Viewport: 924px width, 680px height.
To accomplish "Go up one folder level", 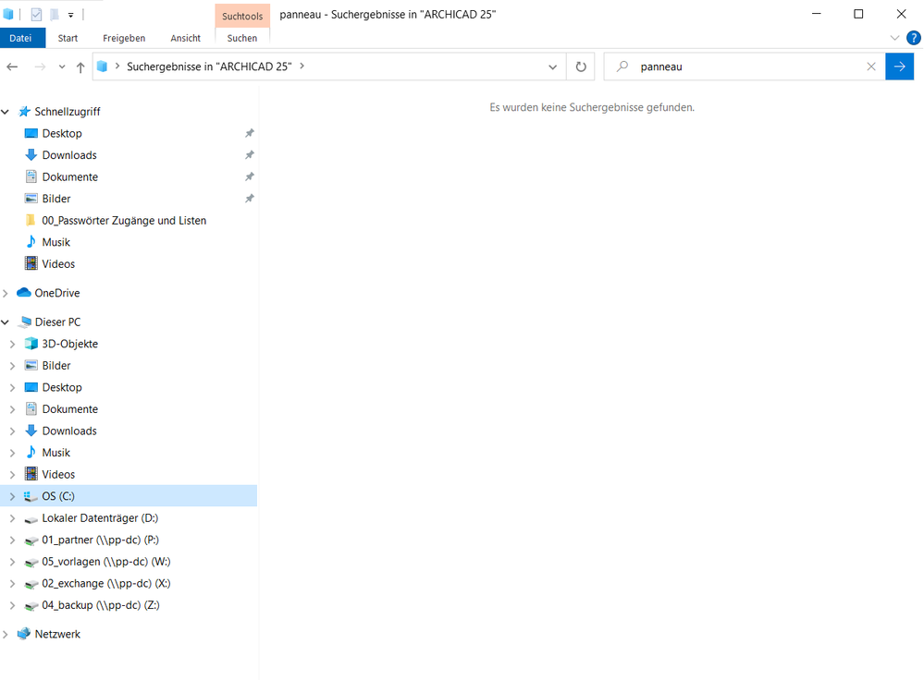I will pyautogui.click(x=80, y=67).
